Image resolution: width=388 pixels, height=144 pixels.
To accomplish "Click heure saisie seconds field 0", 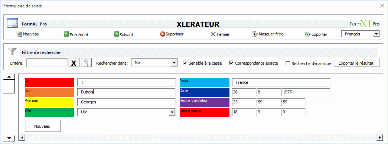I will (293, 112).
